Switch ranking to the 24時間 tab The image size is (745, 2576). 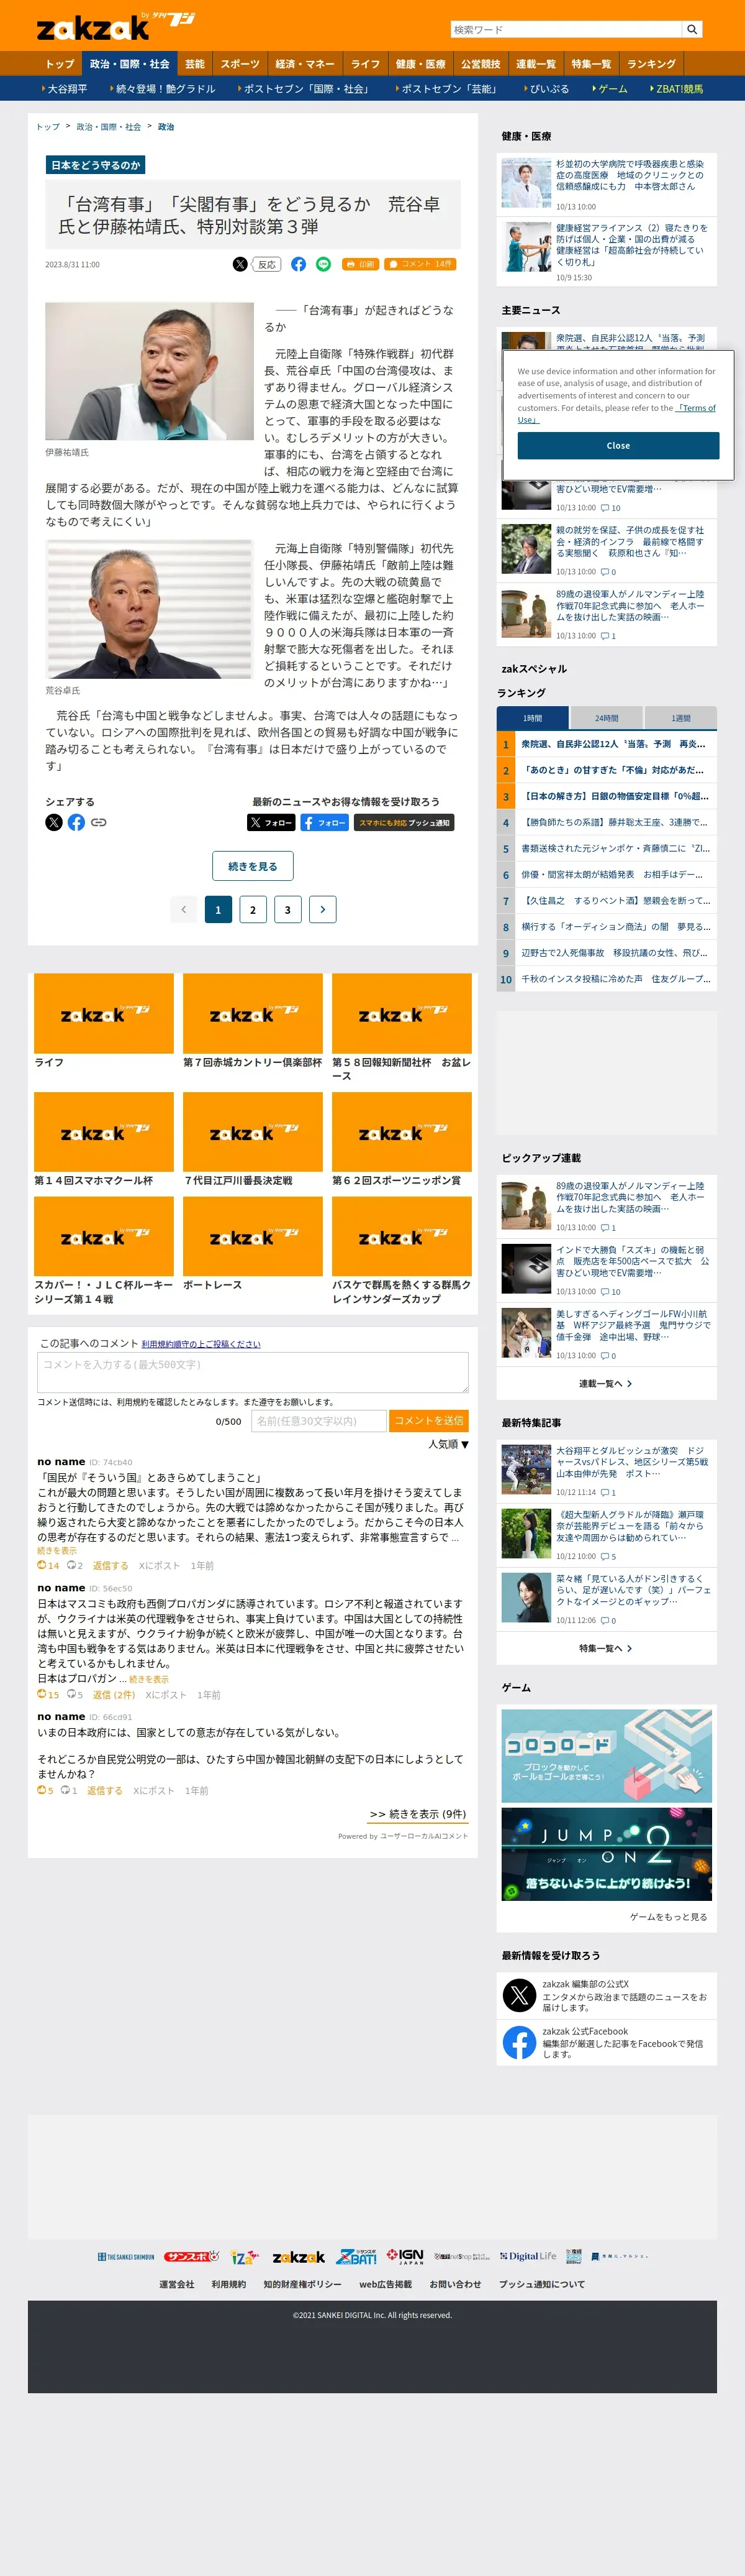click(606, 718)
